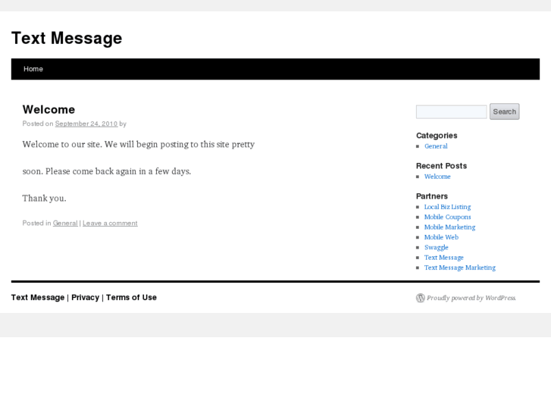
Task: Click the Text Message site title
Action: point(67,38)
